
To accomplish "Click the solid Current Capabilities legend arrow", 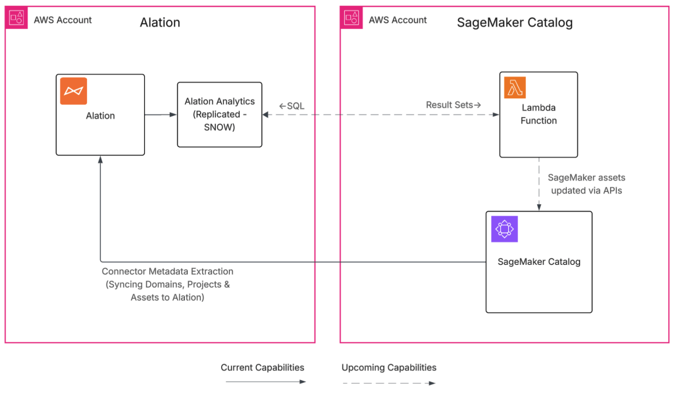I will [x=263, y=382].
